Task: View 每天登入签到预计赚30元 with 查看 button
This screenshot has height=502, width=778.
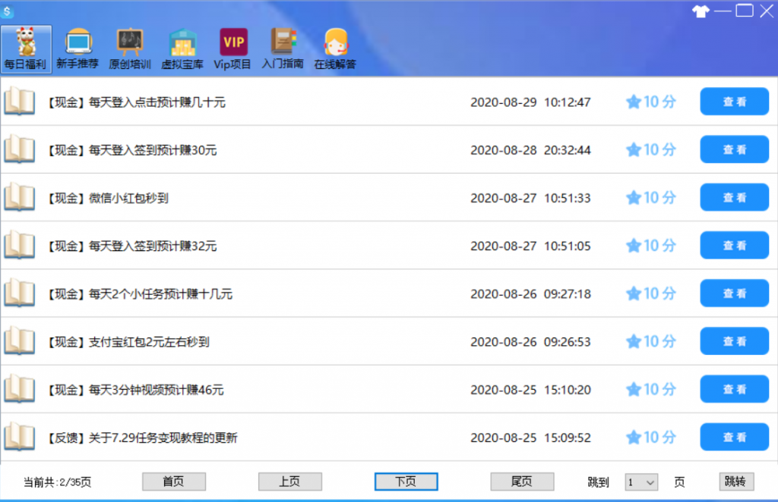Action: (735, 149)
